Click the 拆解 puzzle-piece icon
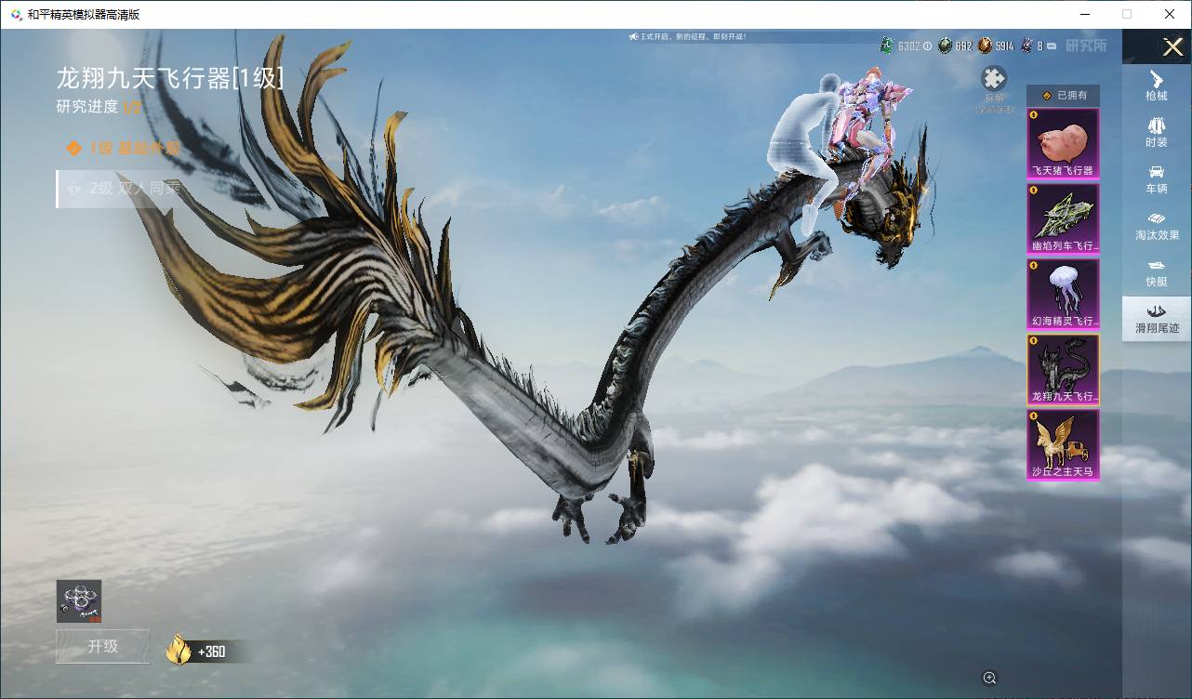 [x=994, y=79]
